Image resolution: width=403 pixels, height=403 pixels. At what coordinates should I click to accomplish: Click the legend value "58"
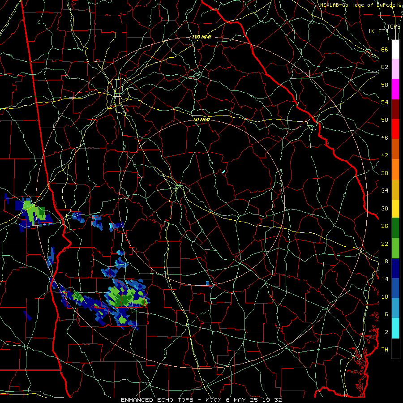(x=385, y=85)
